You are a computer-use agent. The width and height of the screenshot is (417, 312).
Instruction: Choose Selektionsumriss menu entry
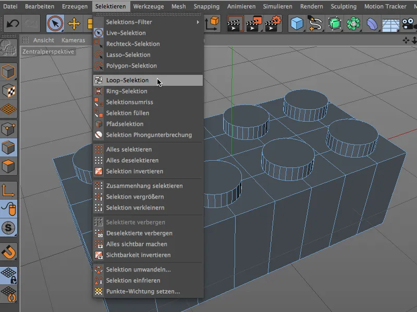148,102
